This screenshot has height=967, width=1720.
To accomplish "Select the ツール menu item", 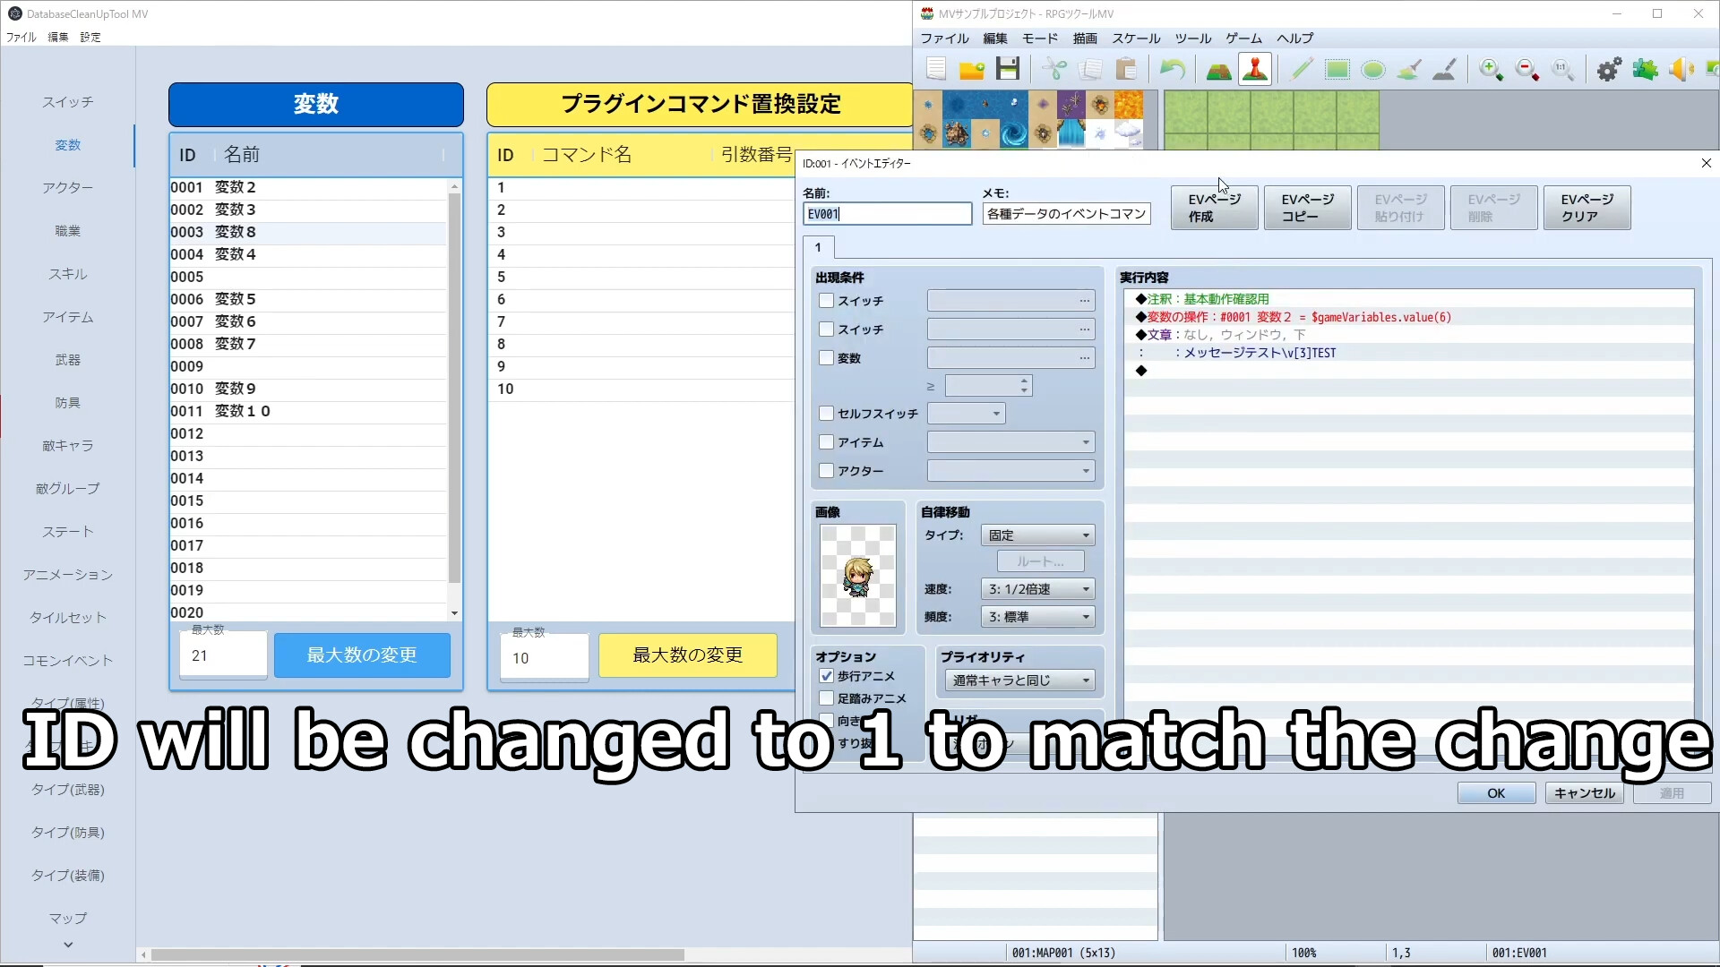I will click(1191, 38).
